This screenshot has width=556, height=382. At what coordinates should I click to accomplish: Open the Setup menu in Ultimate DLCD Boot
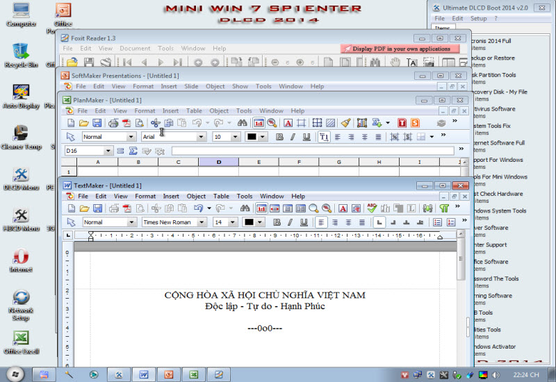(x=478, y=19)
